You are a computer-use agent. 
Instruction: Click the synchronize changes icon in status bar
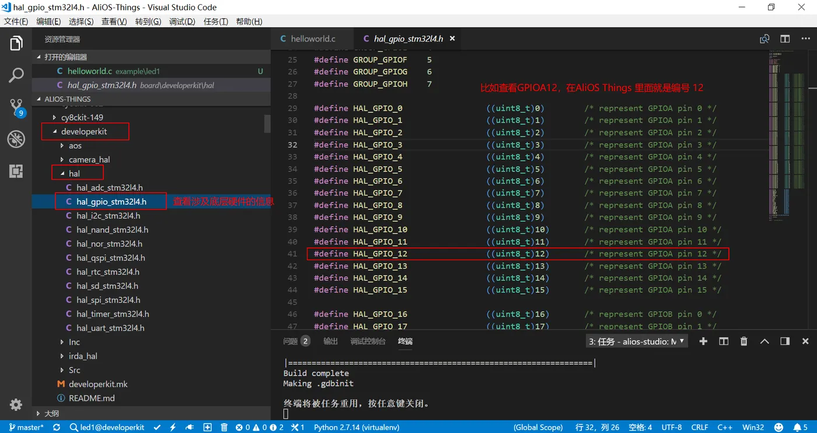pyautogui.click(x=57, y=427)
